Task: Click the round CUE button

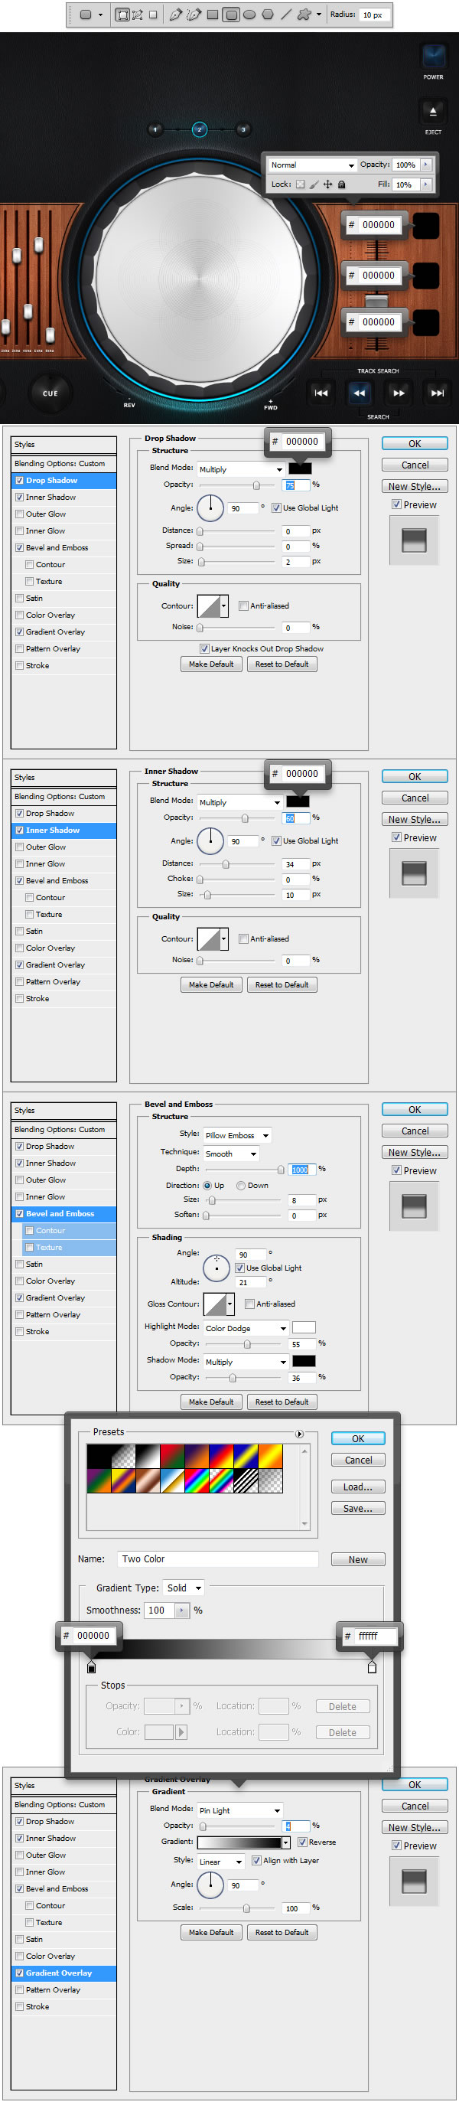Action: pos(50,393)
